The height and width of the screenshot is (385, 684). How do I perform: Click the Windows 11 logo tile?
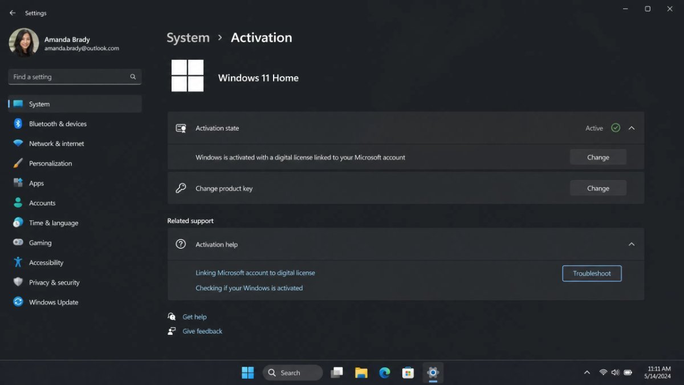pos(188,76)
